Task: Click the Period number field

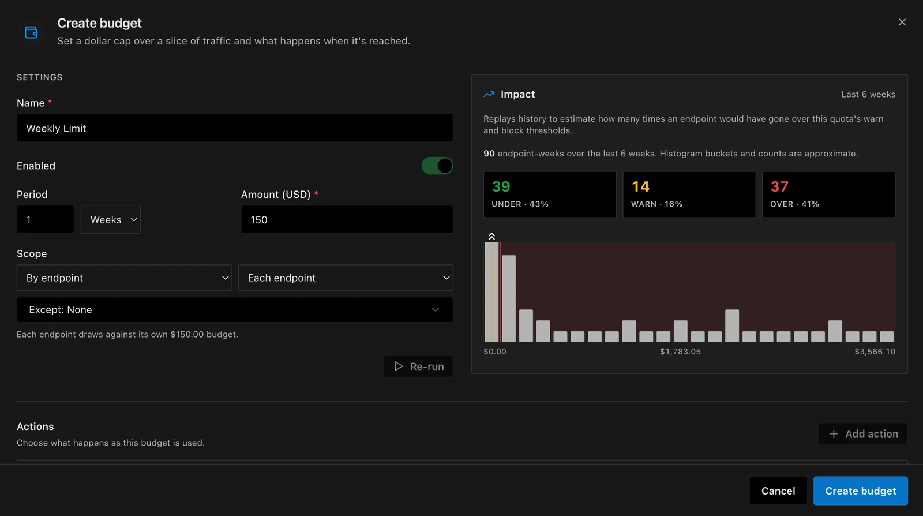Action: tap(45, 219)
